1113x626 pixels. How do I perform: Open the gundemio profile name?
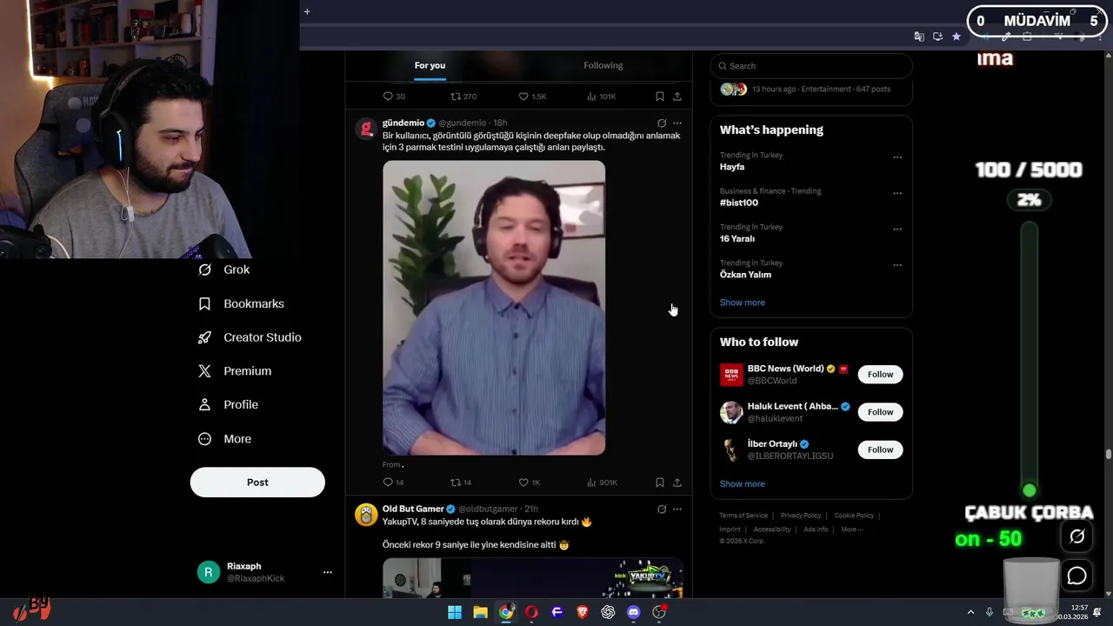tap(403, 123)
